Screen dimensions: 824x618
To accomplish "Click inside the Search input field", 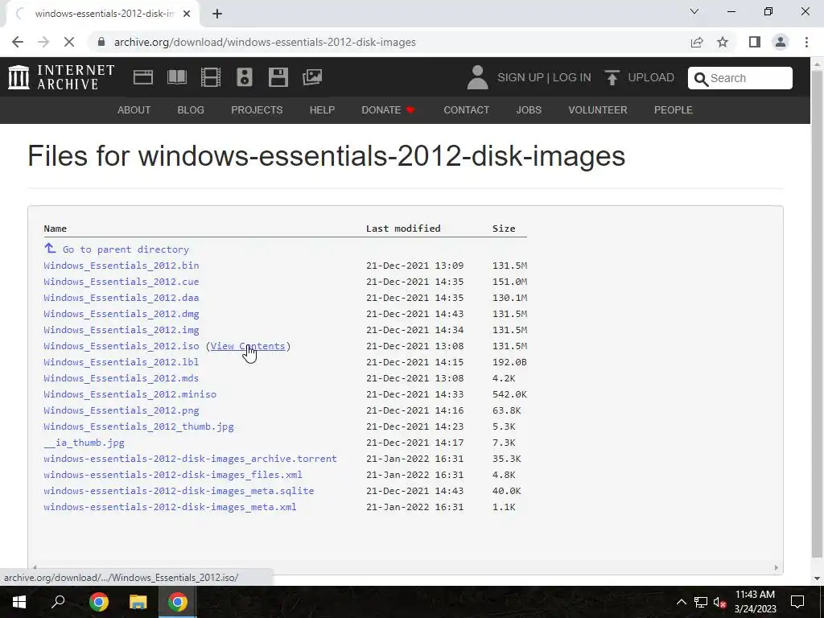I will pos(740,78).
